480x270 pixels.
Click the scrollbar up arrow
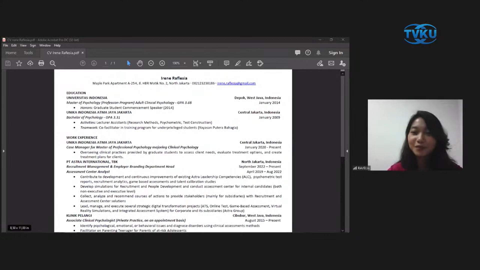tap(342, 74)
